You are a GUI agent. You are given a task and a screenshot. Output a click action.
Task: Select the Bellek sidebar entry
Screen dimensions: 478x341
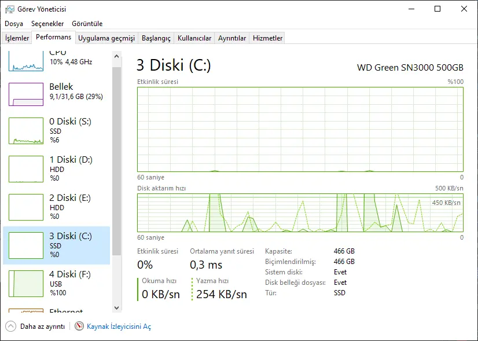[x=56, y=94]
